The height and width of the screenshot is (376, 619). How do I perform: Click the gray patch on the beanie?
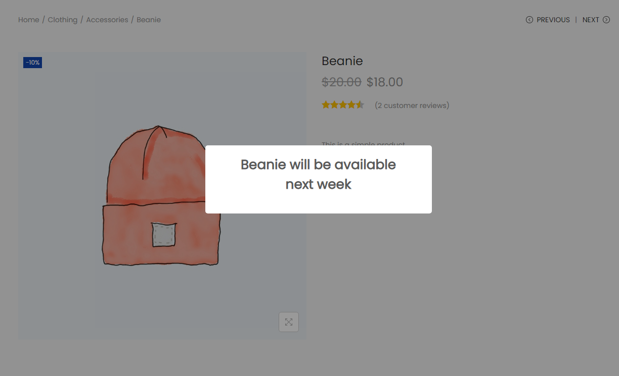coord(164,235)
